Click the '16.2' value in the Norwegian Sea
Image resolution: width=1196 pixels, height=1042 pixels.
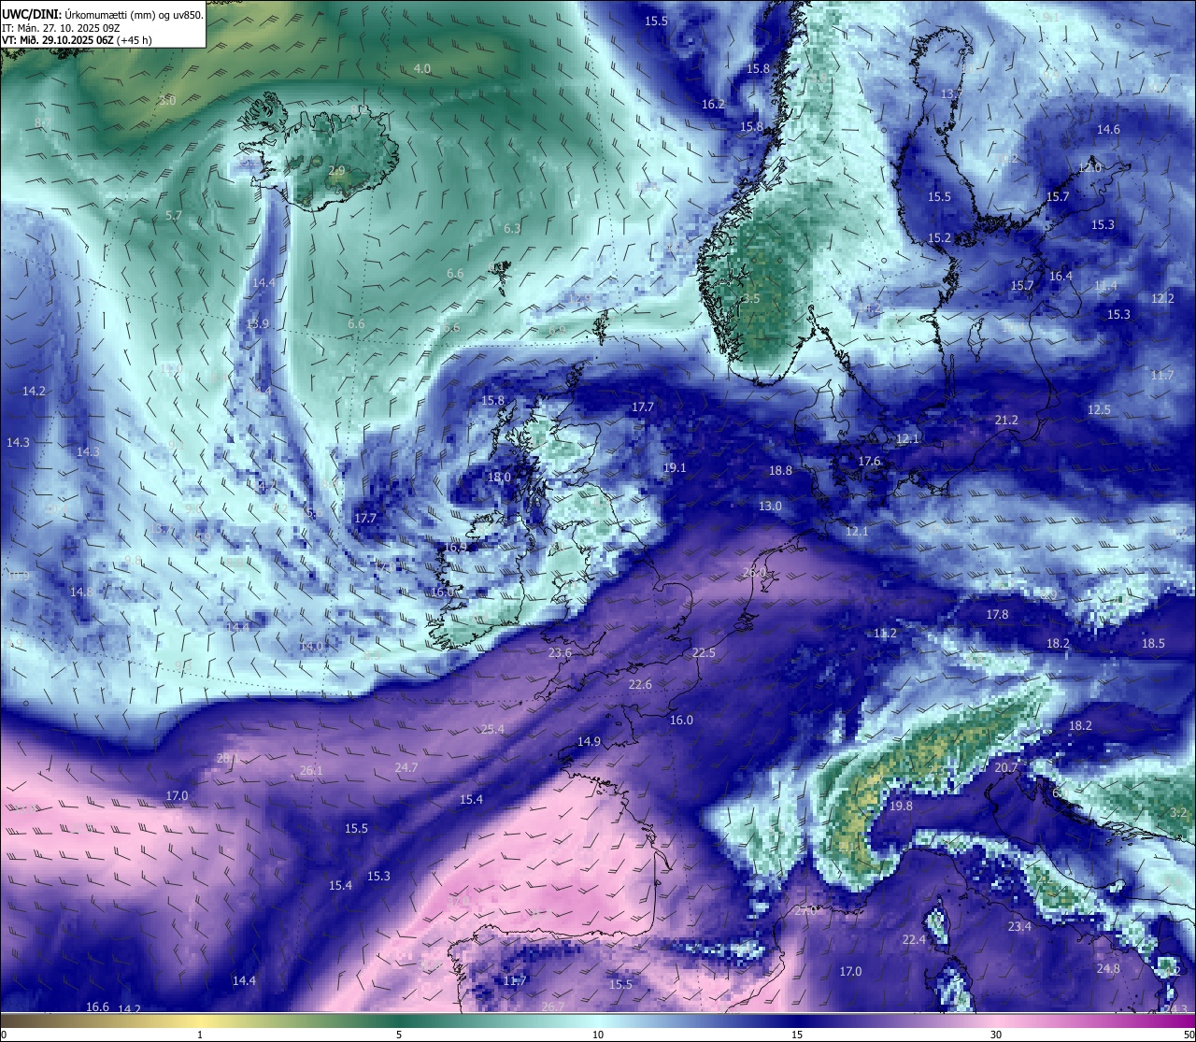coord(713,105)
